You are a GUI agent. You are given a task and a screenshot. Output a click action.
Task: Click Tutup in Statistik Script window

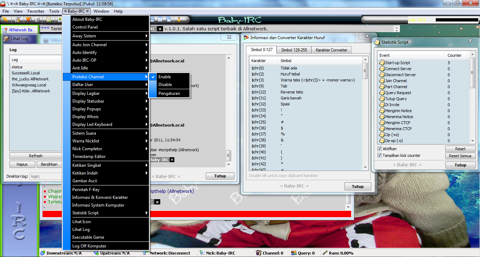[460, 165]
